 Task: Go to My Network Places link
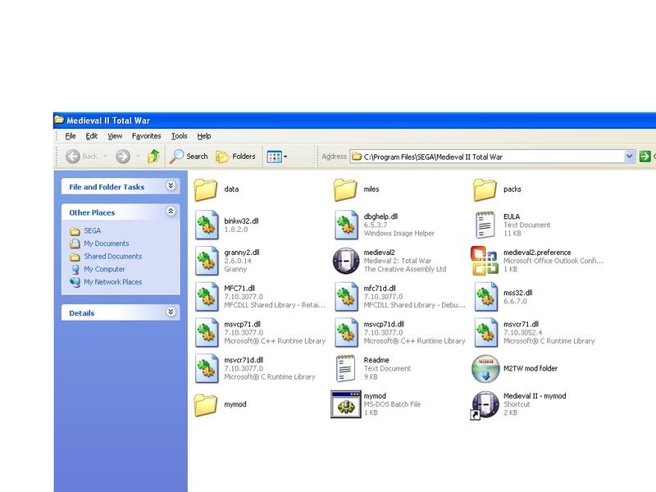[106, 282]
